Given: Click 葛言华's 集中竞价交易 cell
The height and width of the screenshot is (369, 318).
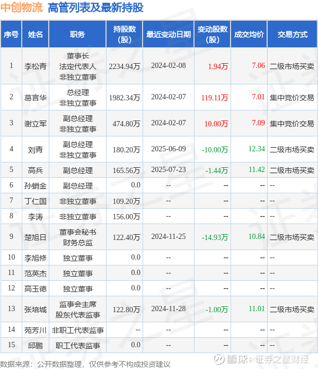Looking at the screenshot, I should click(292, 98).
